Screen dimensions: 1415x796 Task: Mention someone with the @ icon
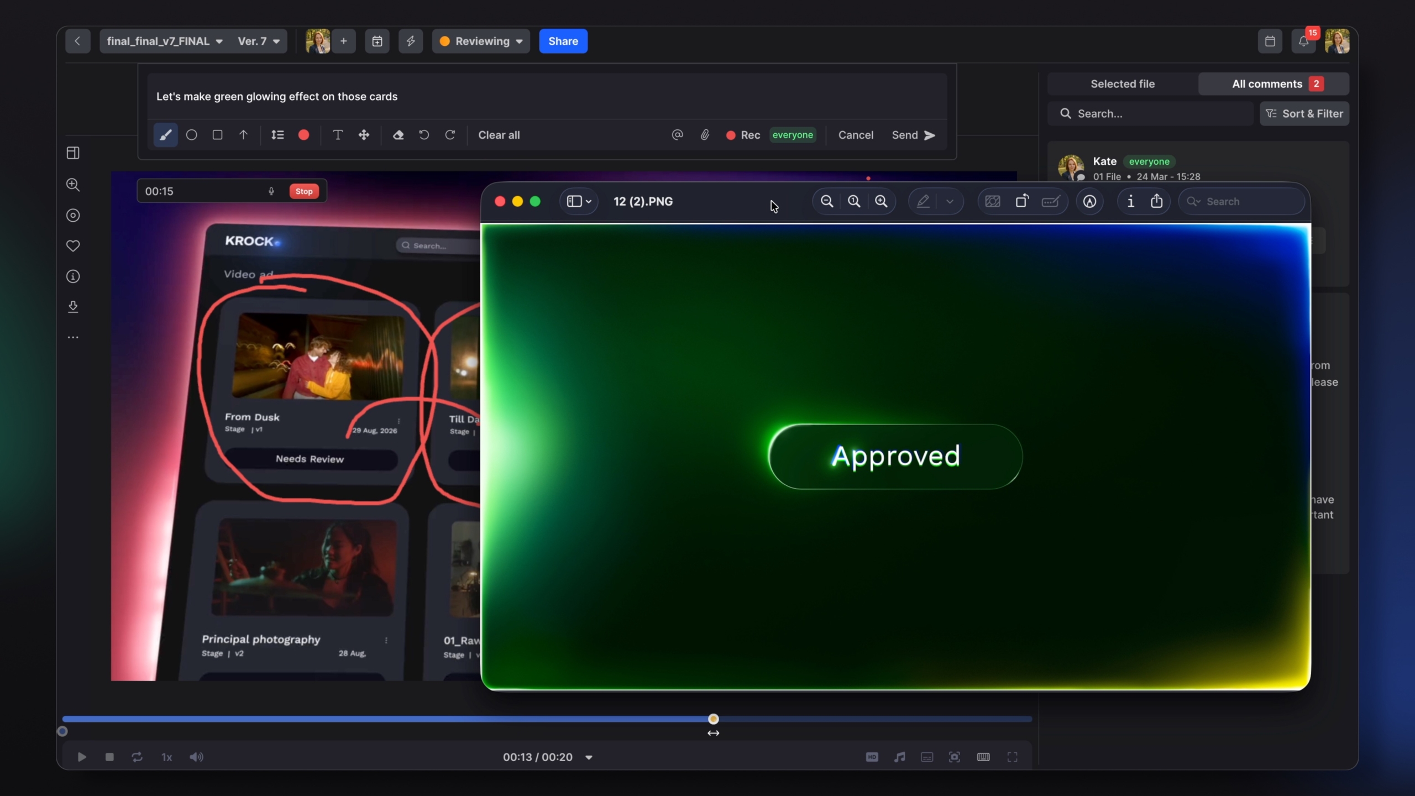(677, 135)
